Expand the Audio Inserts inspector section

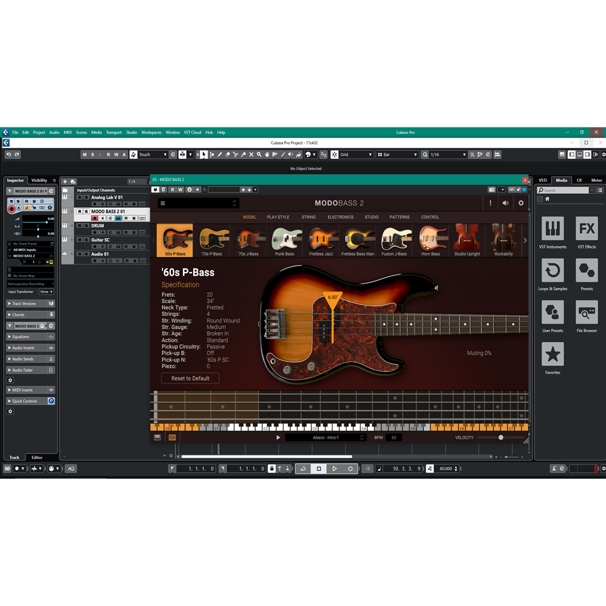pos(30,348)
